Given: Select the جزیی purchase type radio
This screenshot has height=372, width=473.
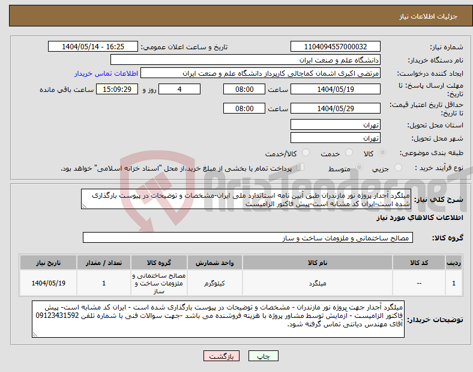Looking at the screenshot, I should coord(398,168).
